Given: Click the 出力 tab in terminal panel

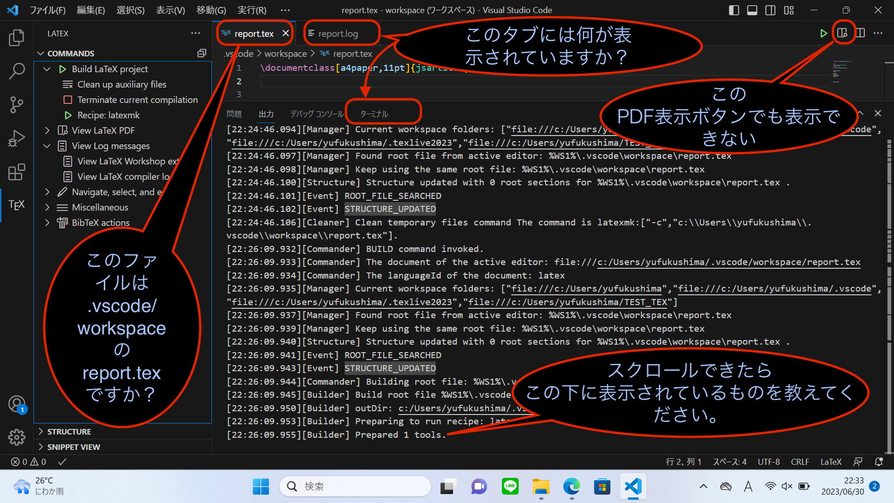Looking at the screenshot, I should tap(265, 114).
